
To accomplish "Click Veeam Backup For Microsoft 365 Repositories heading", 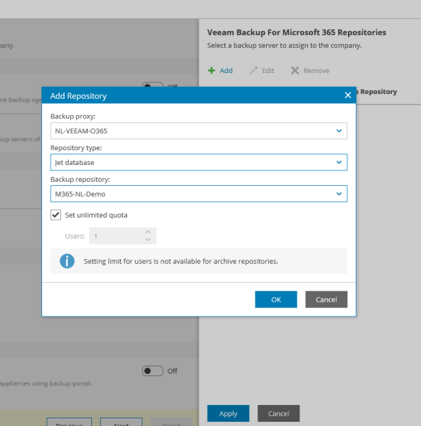I will (297, 32).
